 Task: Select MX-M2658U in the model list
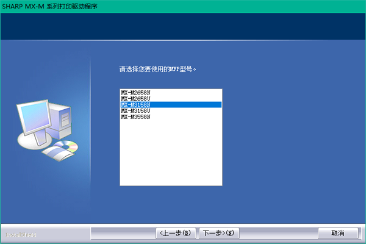coord(171,99)
